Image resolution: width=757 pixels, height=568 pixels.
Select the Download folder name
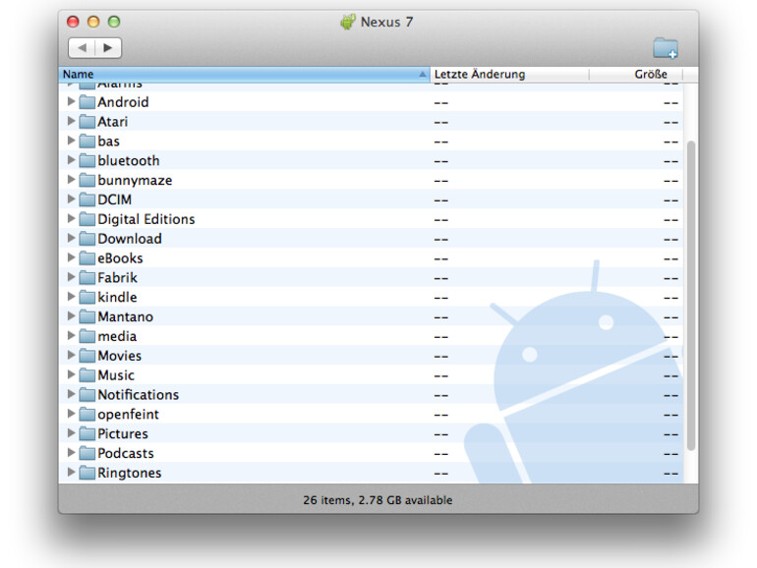[130, 239]
